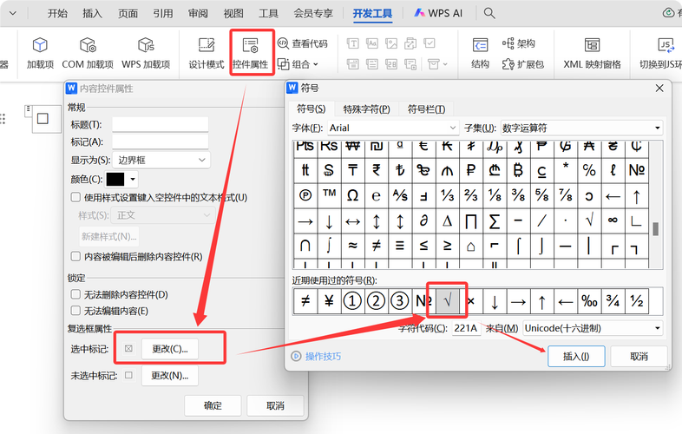Switch to the 审阅 tab
The image size is (682, 434).
click(x=198, y=14)
